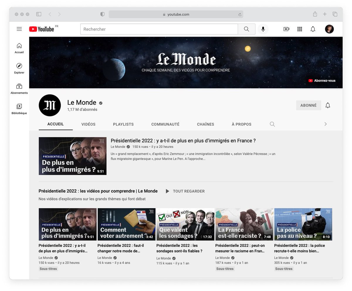The width and height of the screenshot is (352, 291).
Task: Click the ABONNÉ subscription button
Action: tap(309, 105)
